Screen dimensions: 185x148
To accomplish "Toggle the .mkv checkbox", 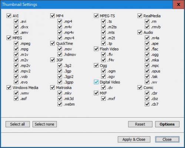I will pos(60,93).
